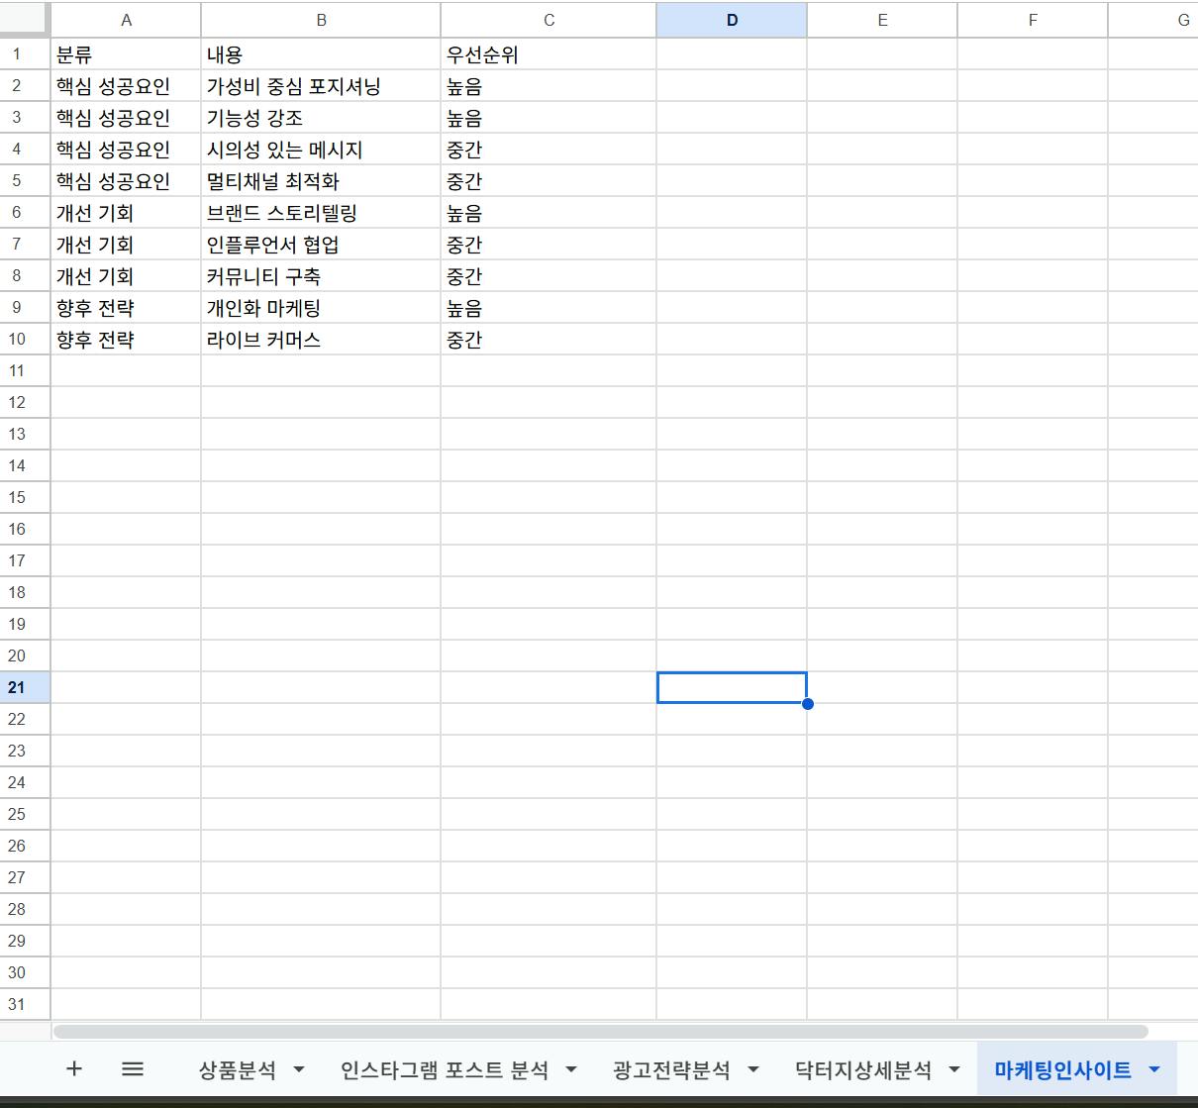Click the 우선순위 header cell
Image resolution: width=1198 pixels, height=1108 pixels.
coord(549,54)
